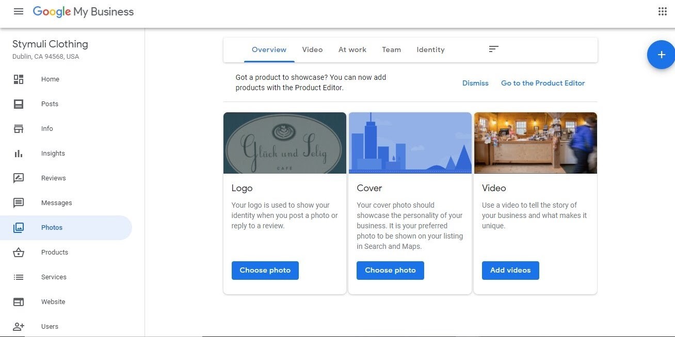View Reviews via its sidebar icon
This screenshot has height=337, width=675.
(x=19, y=178)
